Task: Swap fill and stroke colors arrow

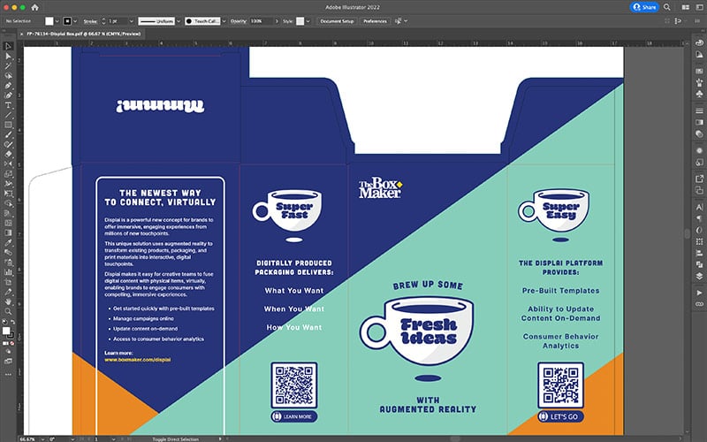Action: pos(12,322)
